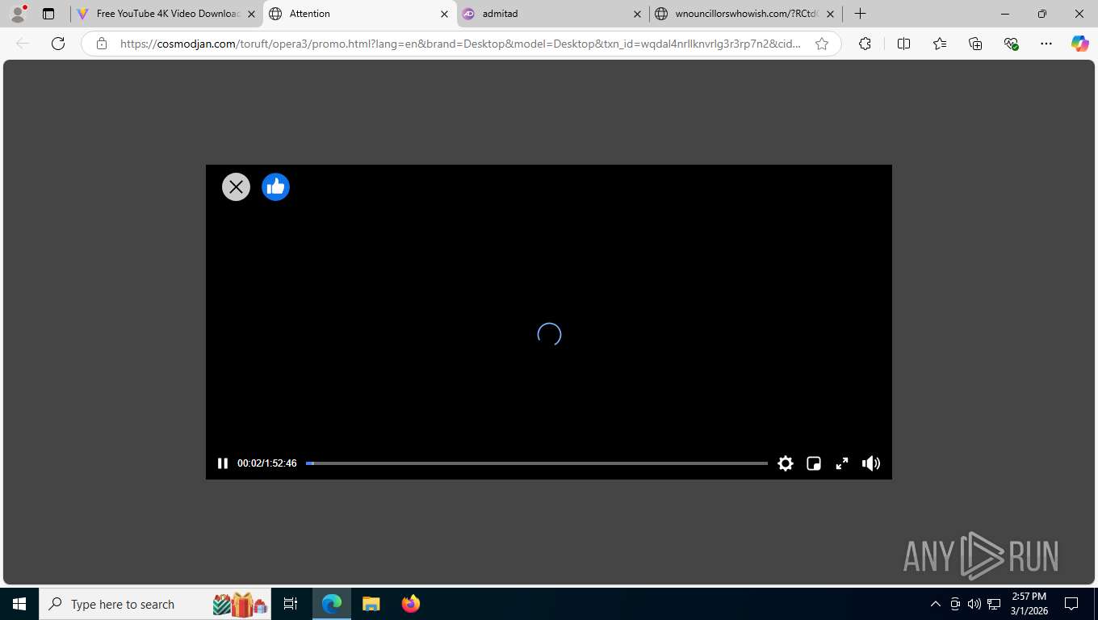The image size is (1098, 620).
Task: Seek on the video progress bar
Action: [537, 463]
